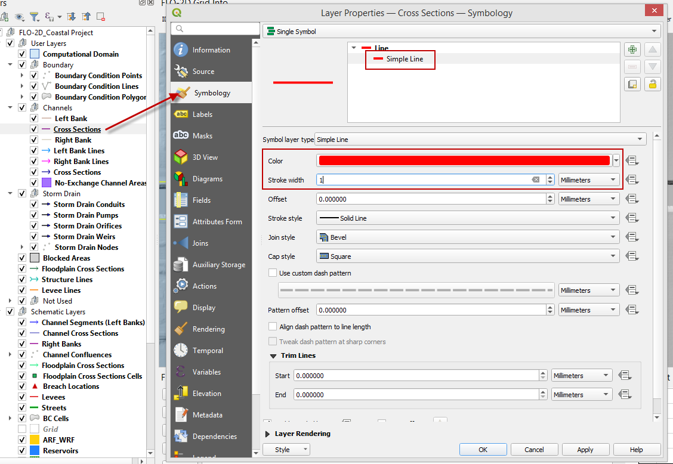Open the Labels tab in sidebar
Viewport: 673px width, 464px height.
tap(202, 115)
